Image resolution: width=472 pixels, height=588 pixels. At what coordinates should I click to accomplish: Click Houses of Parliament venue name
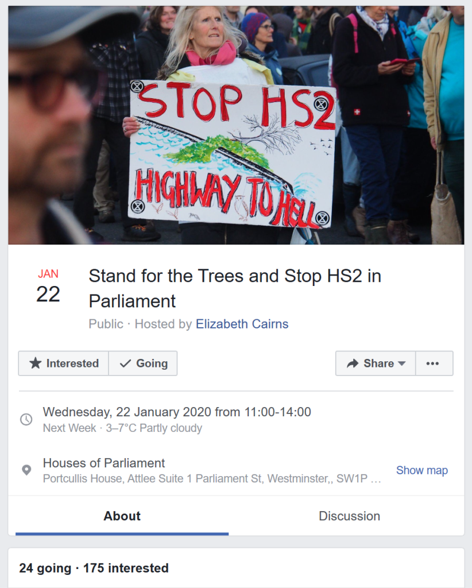(x=104, y=463)
